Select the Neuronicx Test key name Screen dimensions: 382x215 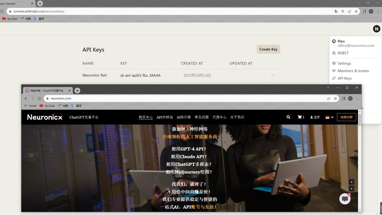coord(95,75)
